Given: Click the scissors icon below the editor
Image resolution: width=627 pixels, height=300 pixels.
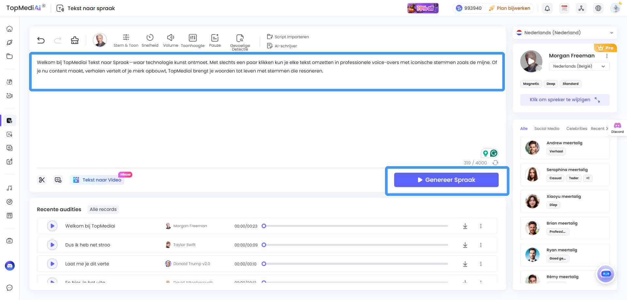Looking at the screenshot, I should [42, 180].
